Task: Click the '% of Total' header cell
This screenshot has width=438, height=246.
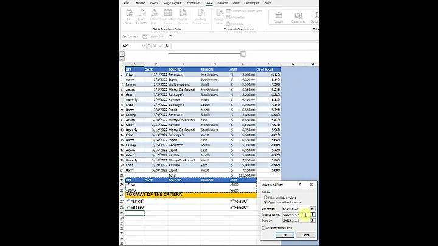Action: [x=269, y=69]
